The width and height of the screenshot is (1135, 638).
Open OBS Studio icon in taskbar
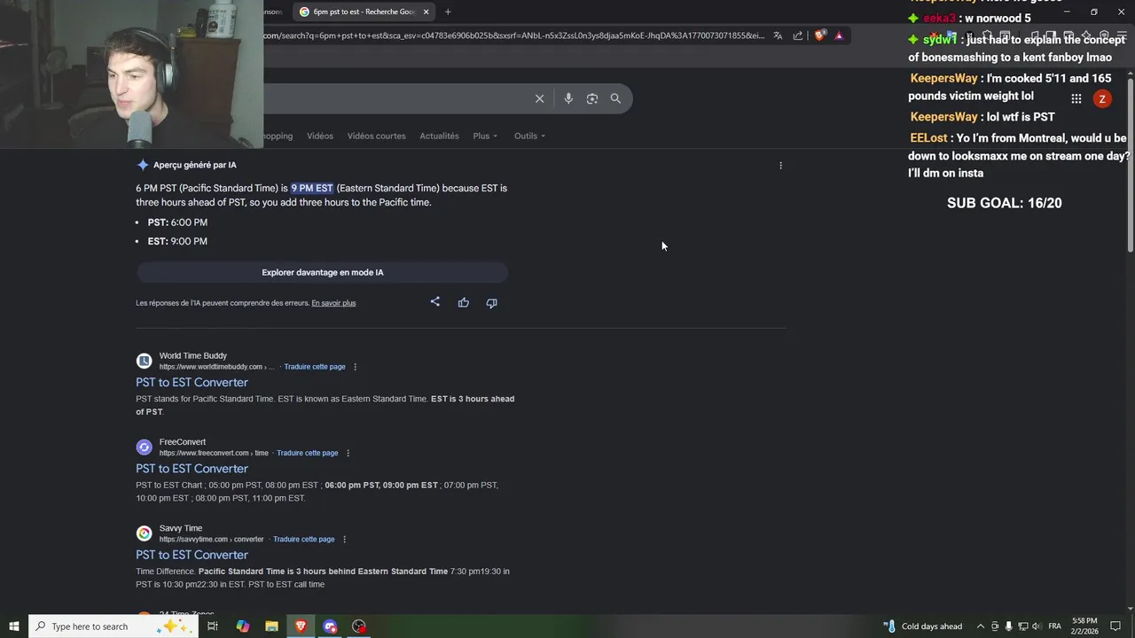point(359,626)
